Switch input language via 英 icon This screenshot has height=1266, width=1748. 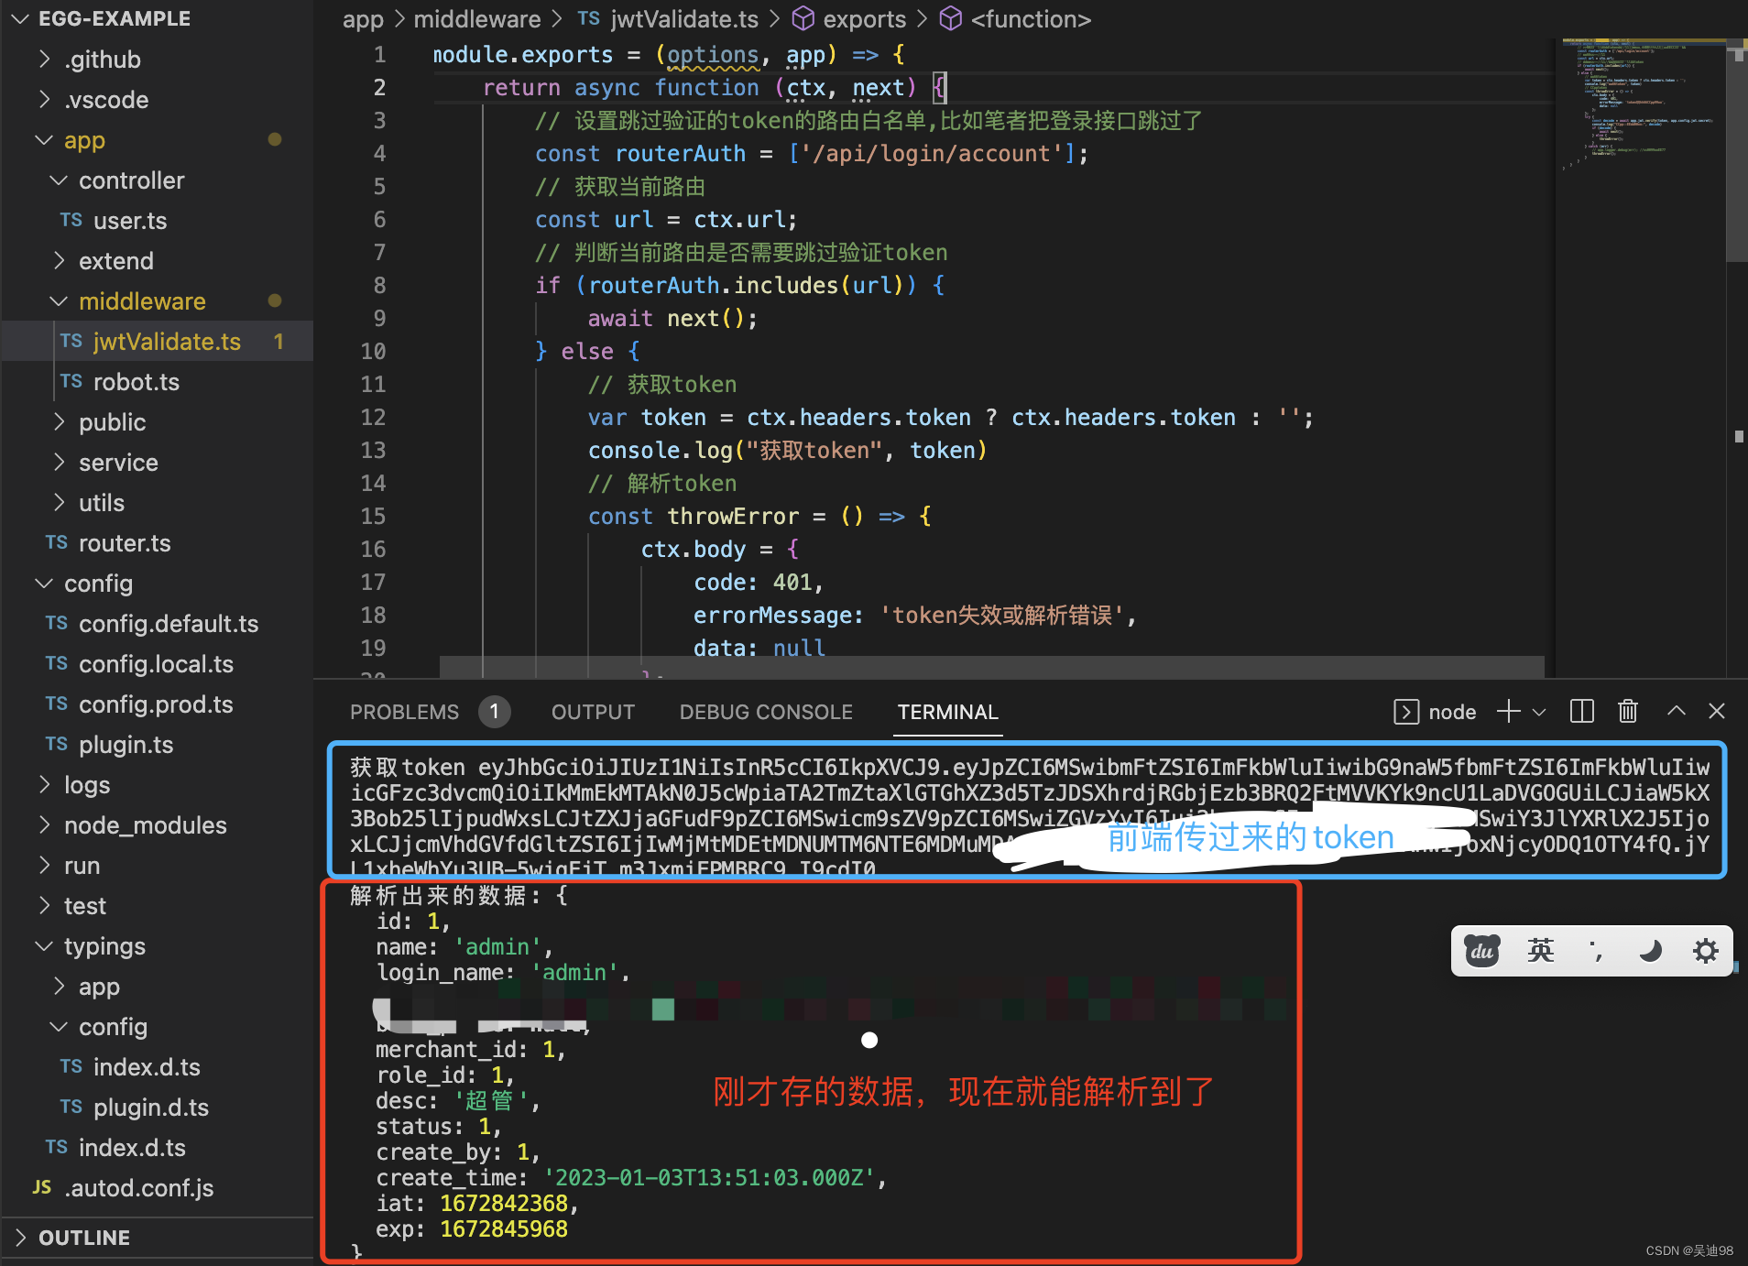(x=1541, y=951)
